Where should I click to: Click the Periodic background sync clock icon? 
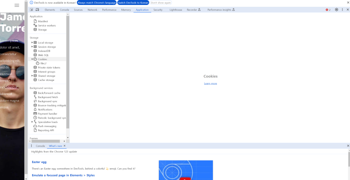click(35, 118)
